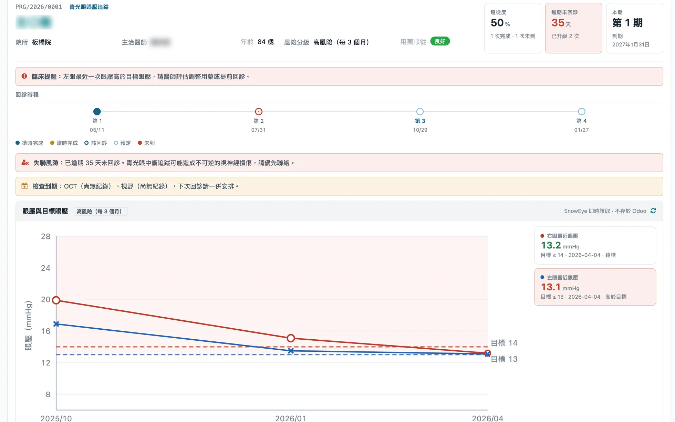Click the 本期 第 1 期 card
Image resolution: width=675 pixels, height=422 pixels.
[634, 28]
